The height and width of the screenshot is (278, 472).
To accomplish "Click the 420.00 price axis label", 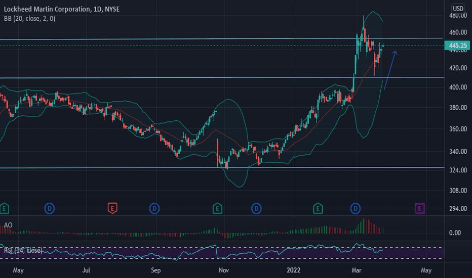I will [x=458, y=68].
